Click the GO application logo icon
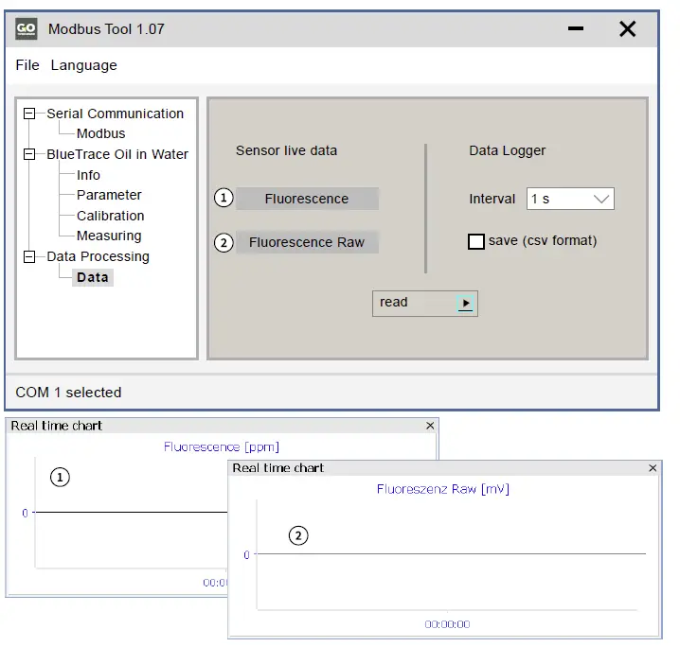This screenshot has width=680, height=647. (26, 29)
